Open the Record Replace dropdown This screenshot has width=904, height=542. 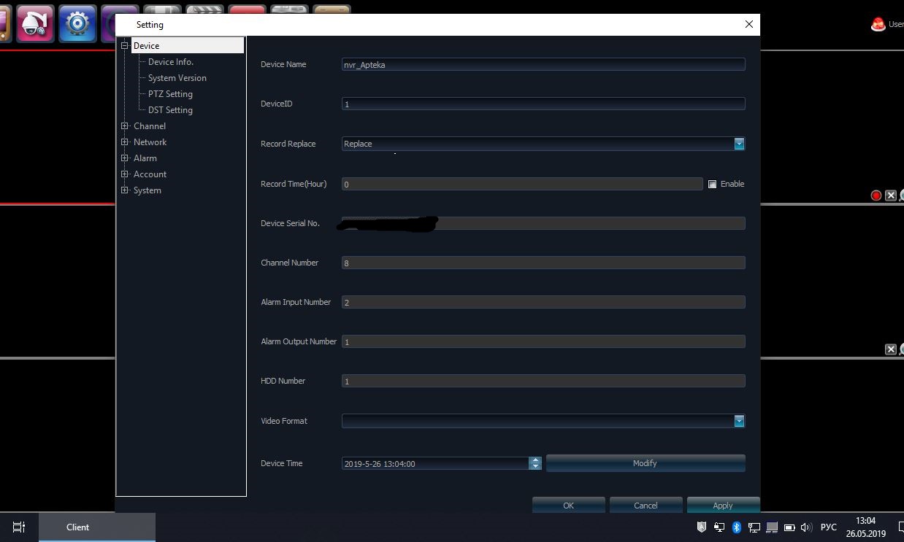(x=739, y=144)
